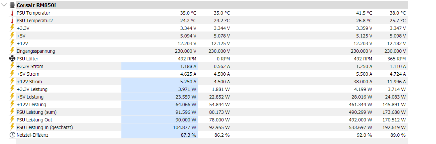The height and width of the screenshot is (144, 436).
Task: Click the lightning icon for Eingangsspannung
Action: (x=12, y=51)
